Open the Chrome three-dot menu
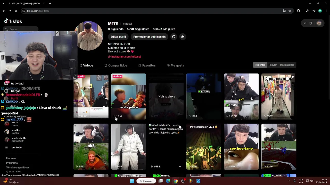This screenshot has height=185, width=330. click(x=326, y=11)
